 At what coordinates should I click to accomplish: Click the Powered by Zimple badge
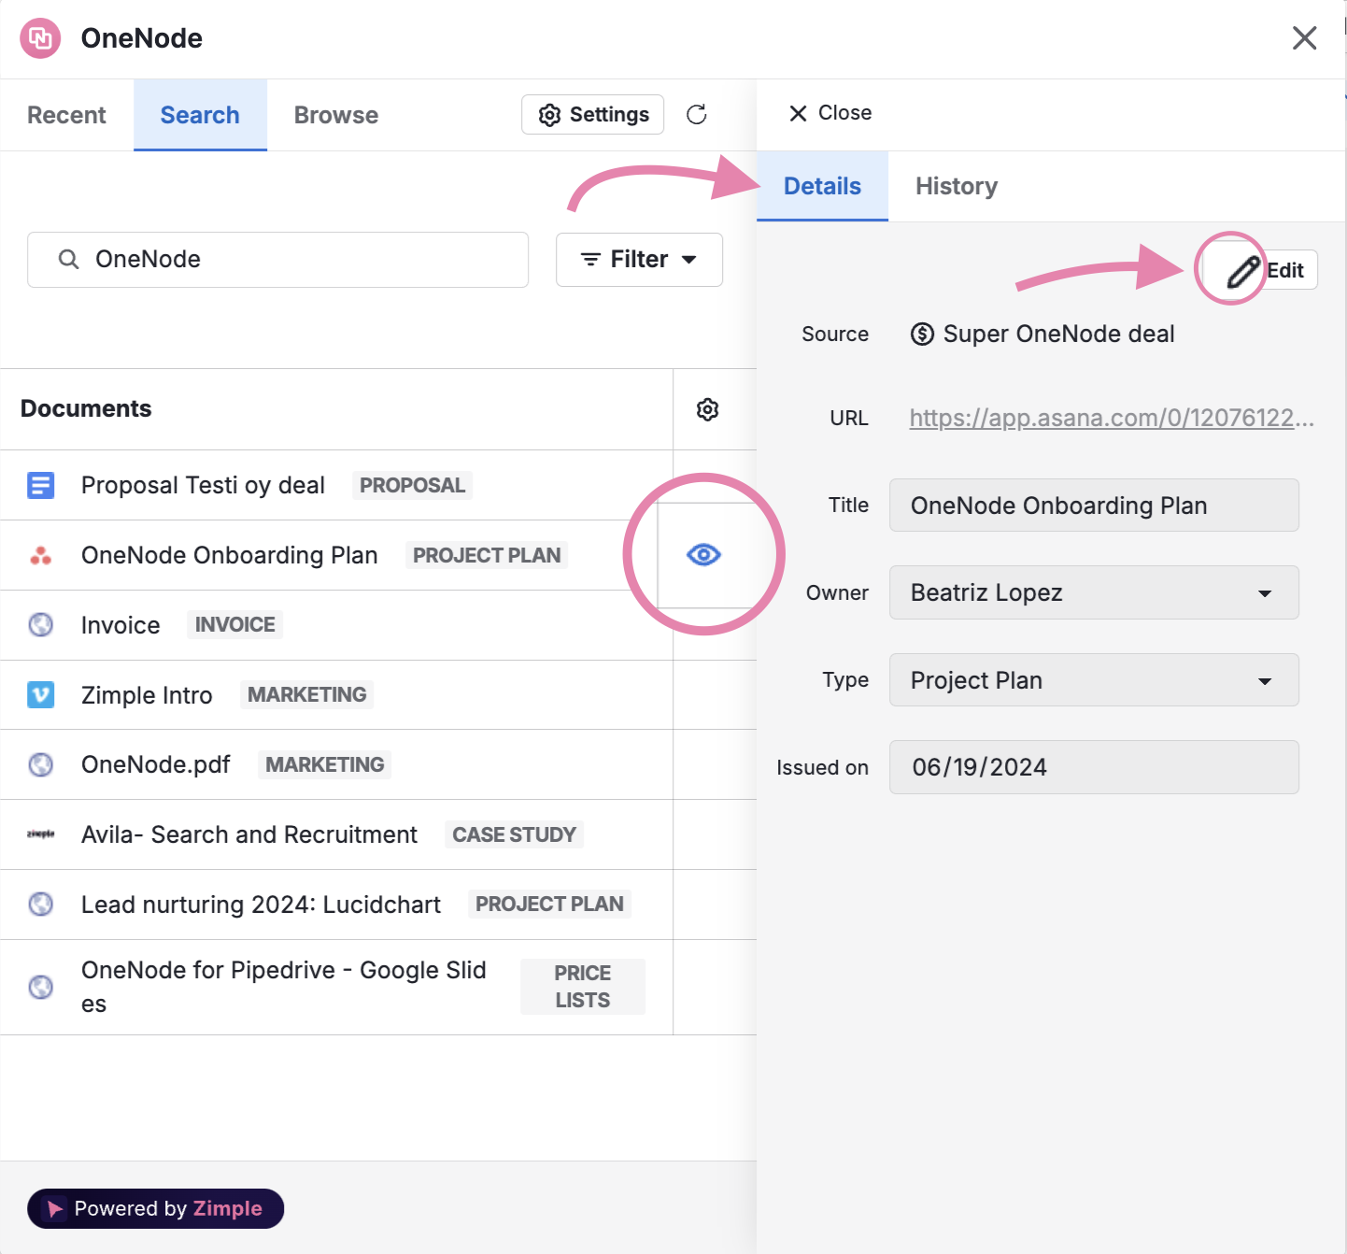coord(155,1208)
